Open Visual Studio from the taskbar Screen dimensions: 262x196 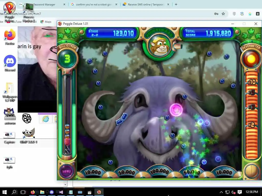pyautogui.click(x=61, y=192)
